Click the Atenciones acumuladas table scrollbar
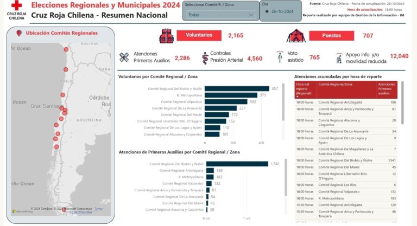Image resolution: width=417 pixels, height=226 pixels. [402, 103]
